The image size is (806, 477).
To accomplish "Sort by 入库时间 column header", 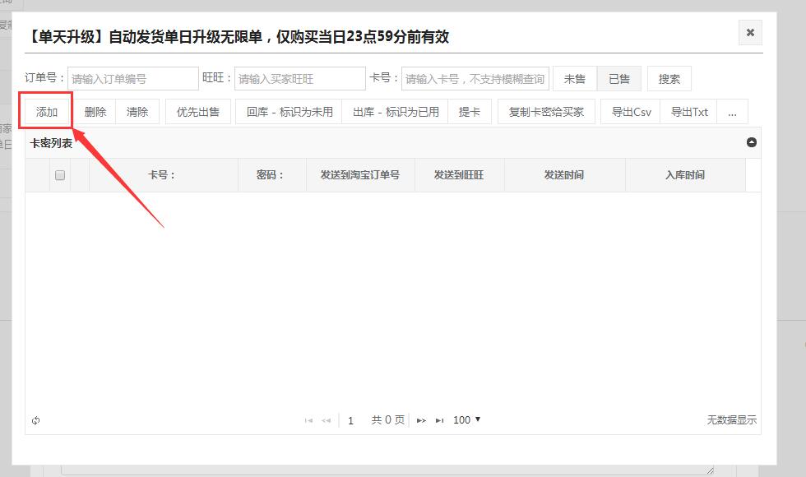I will (685, 175).
